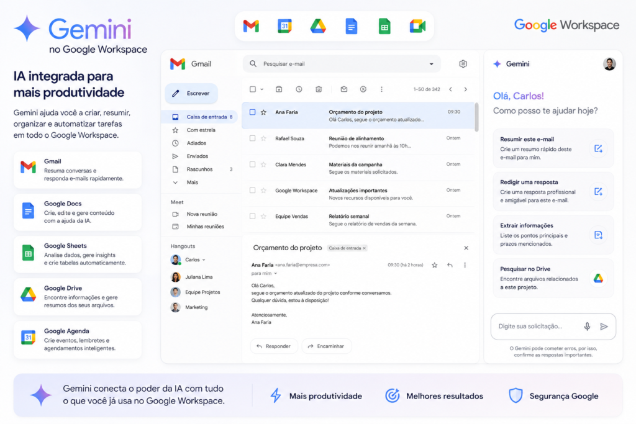
Task: Select the Ana Faria email checkbox
Action: point(252,112)
